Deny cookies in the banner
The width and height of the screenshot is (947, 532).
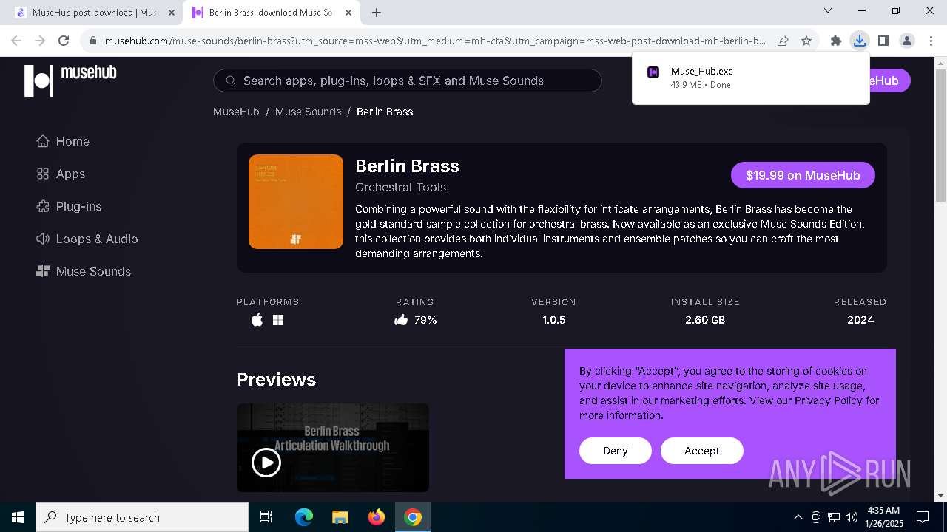click(x=616, y=451)
